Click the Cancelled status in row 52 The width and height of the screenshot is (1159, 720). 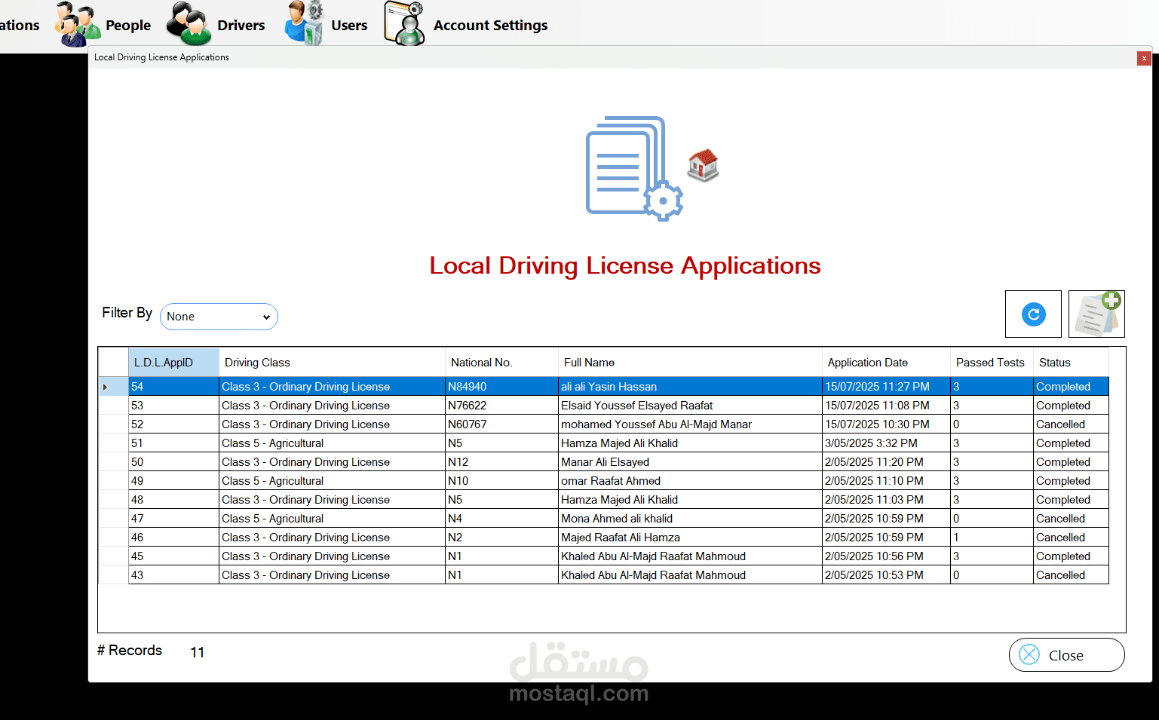point(1060,424)
